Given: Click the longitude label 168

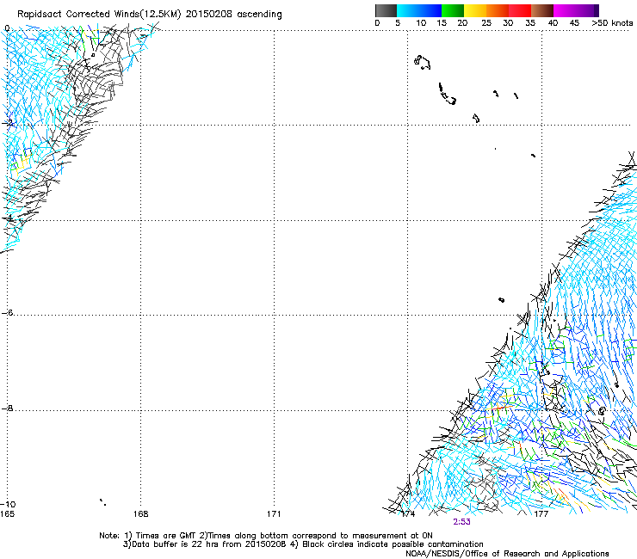Looking at the screenshot, I should pos(141,514).
